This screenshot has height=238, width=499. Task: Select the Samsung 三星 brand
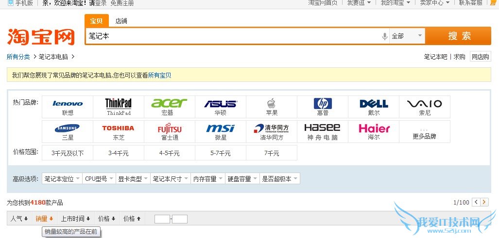pyautogui.click(x=68, y=131)
